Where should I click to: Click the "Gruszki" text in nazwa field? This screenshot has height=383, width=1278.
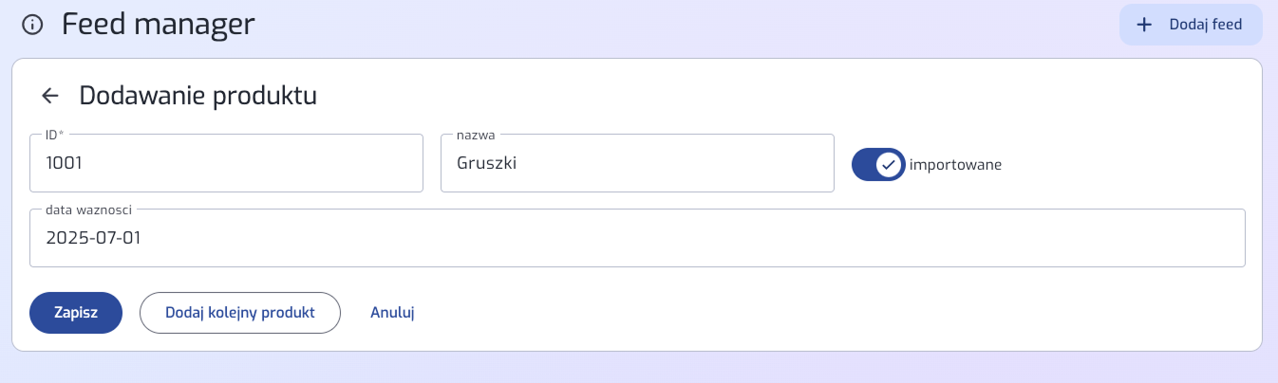point(487,163)
